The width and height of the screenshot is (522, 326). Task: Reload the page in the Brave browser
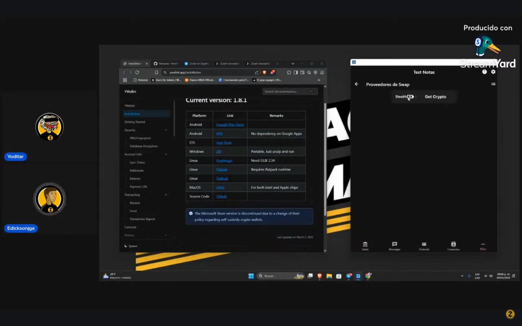(137, 73)
